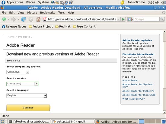Open the version dropdown Linux (.rpm)
Image resolution: width=166 pixels, height=124 pixels.
[22, 84]
